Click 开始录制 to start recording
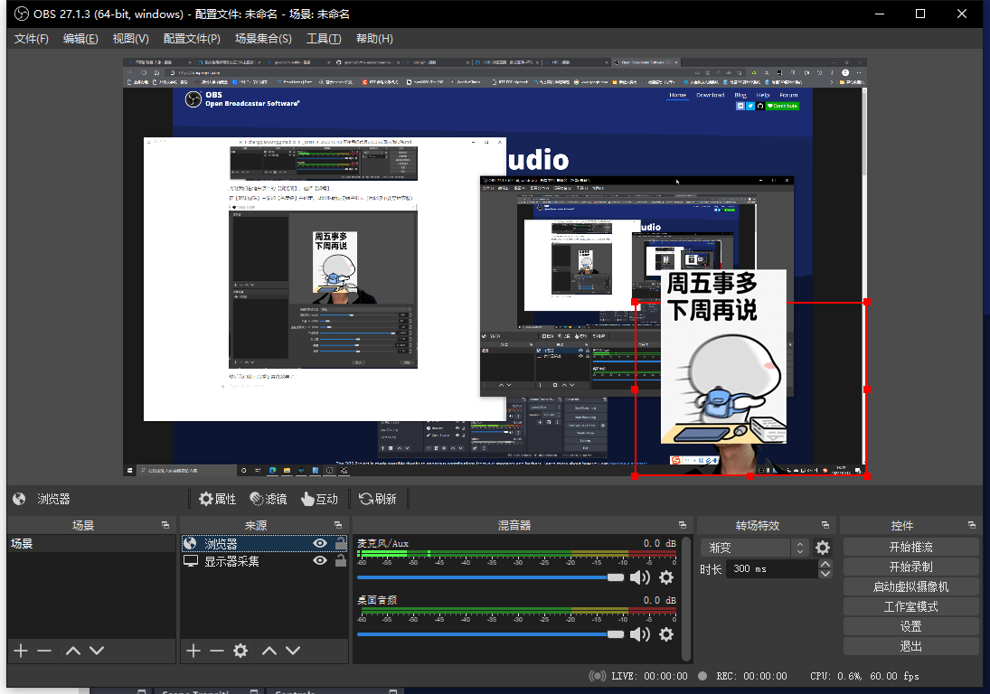The width and height of the screenshot is (990, 694). coord(911,567)
